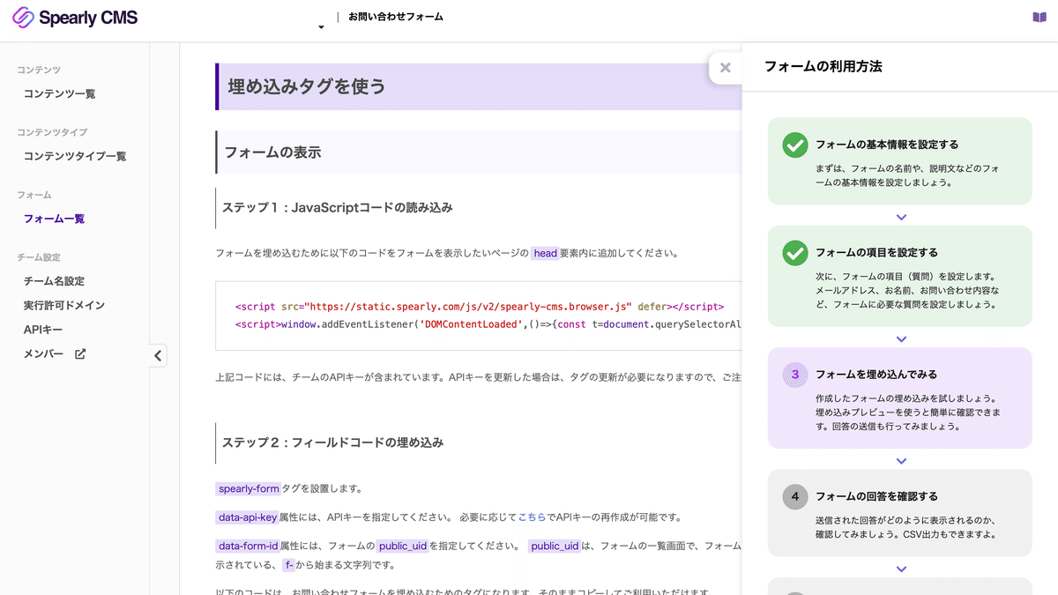
Task: Click data-api-key code tag
Action: [248, 517]
